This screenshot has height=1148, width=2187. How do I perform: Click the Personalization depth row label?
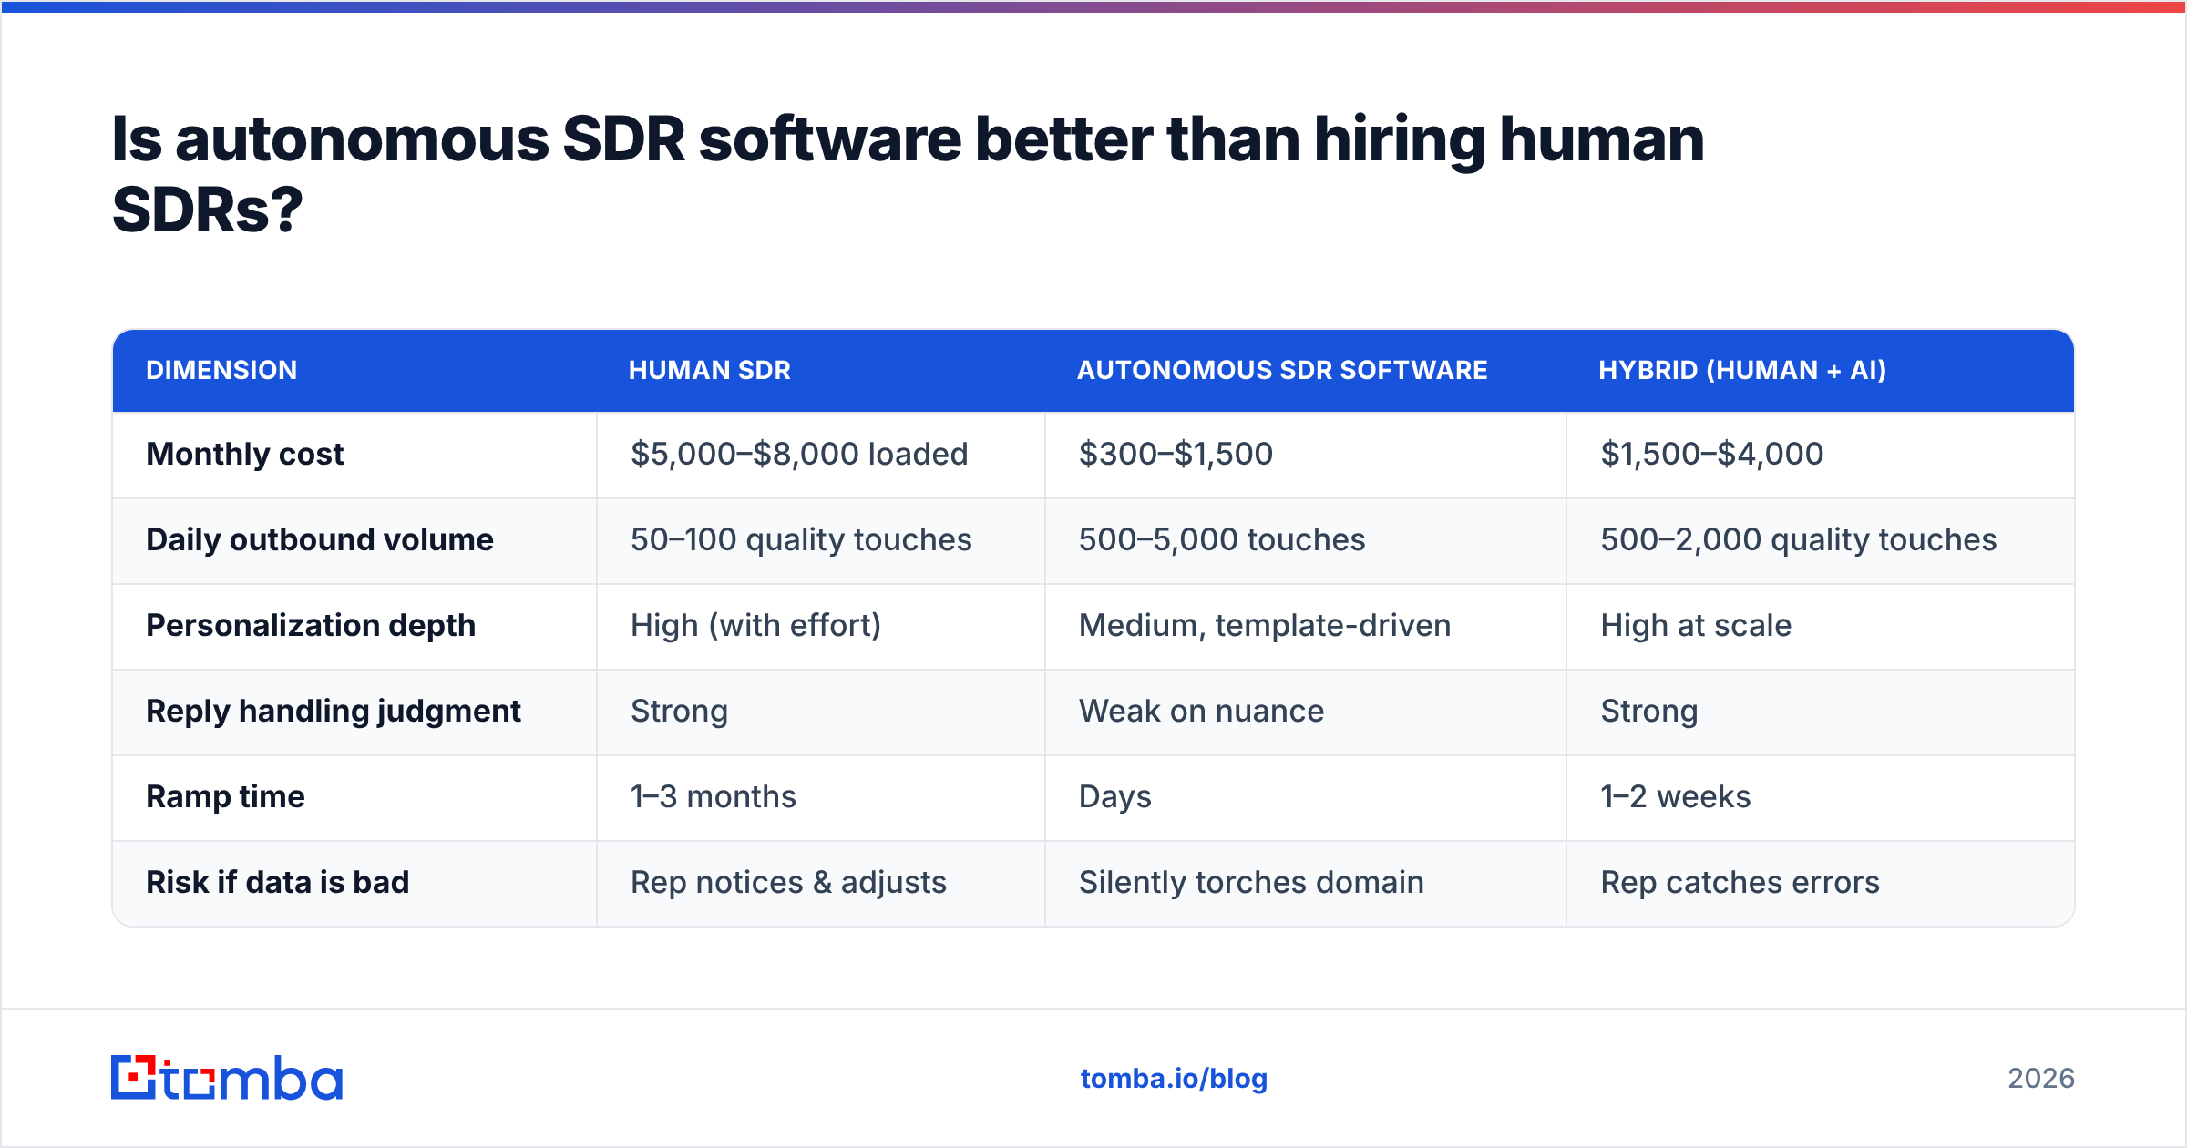pyautogui.click(x=311, y=625)
